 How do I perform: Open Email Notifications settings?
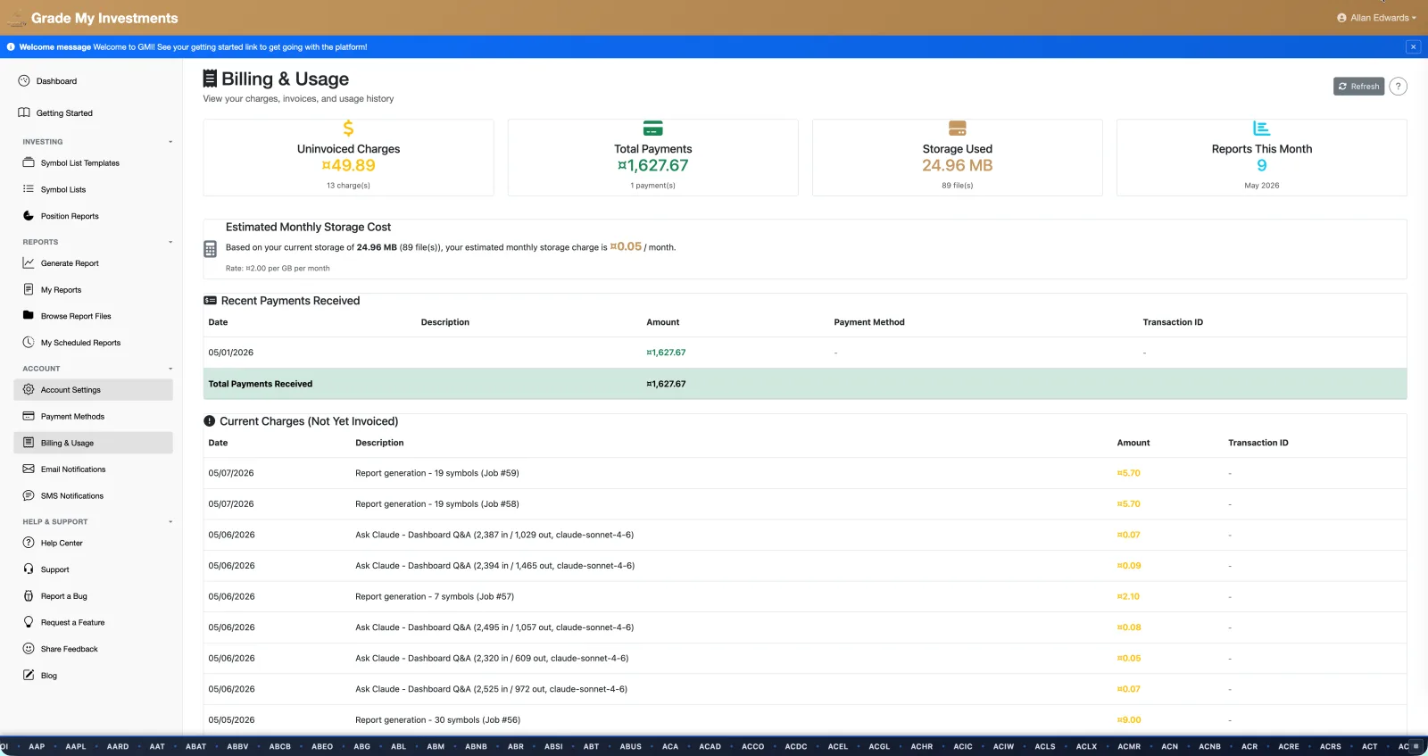[94, 469]
